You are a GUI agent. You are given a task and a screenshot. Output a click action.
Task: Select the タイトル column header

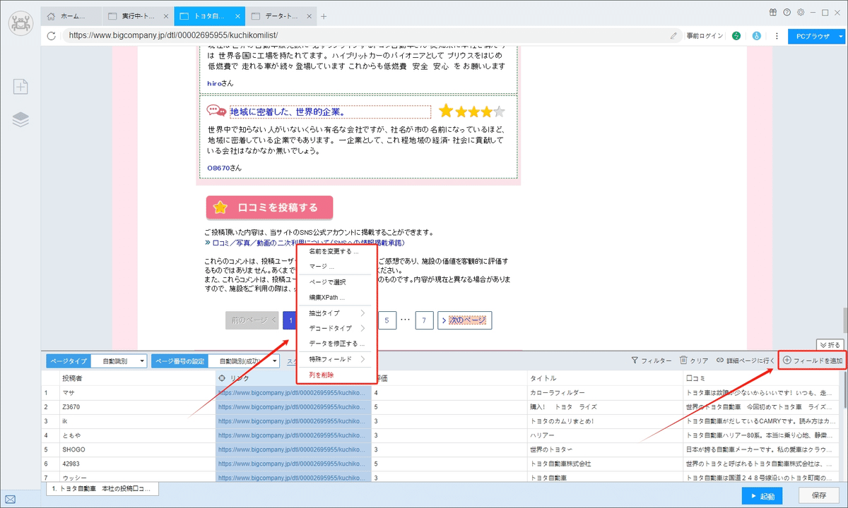tap(604, 378)
